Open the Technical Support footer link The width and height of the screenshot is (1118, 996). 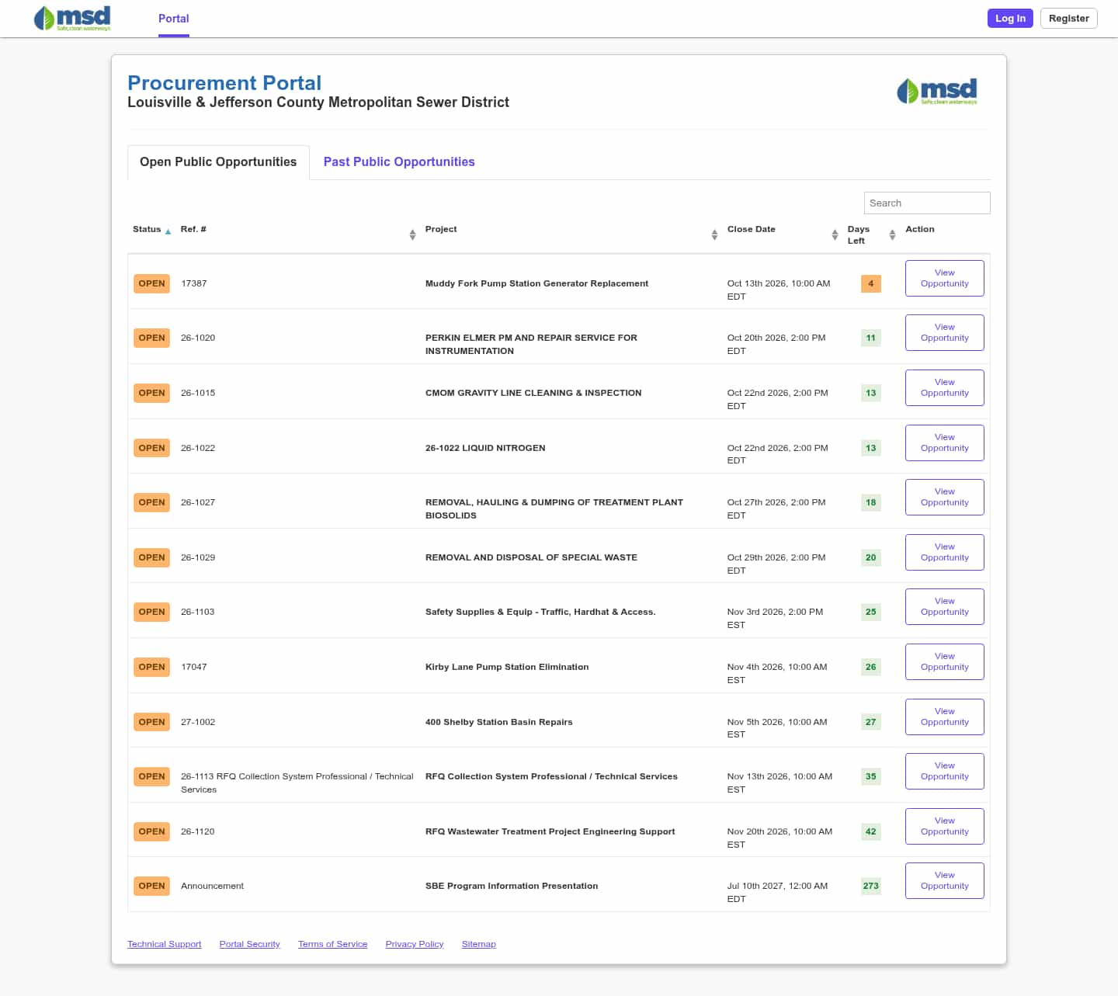click(164, 944)
